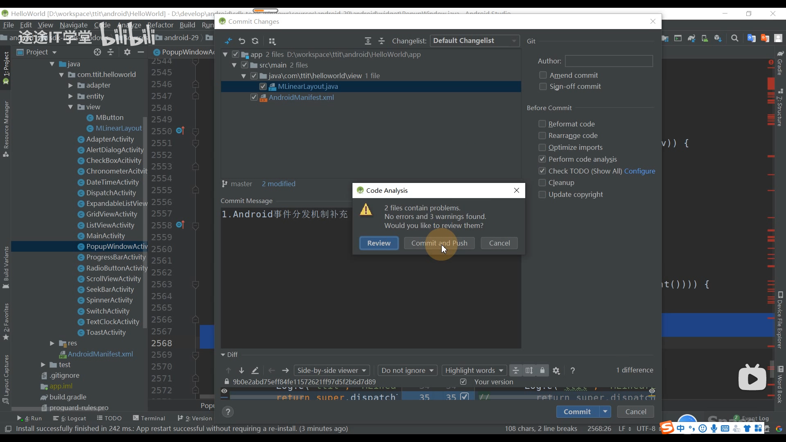The height and width of the screenshot is (442, 786).
Task: Enable Sign-off commit checkbox
Action: (543, 86)
